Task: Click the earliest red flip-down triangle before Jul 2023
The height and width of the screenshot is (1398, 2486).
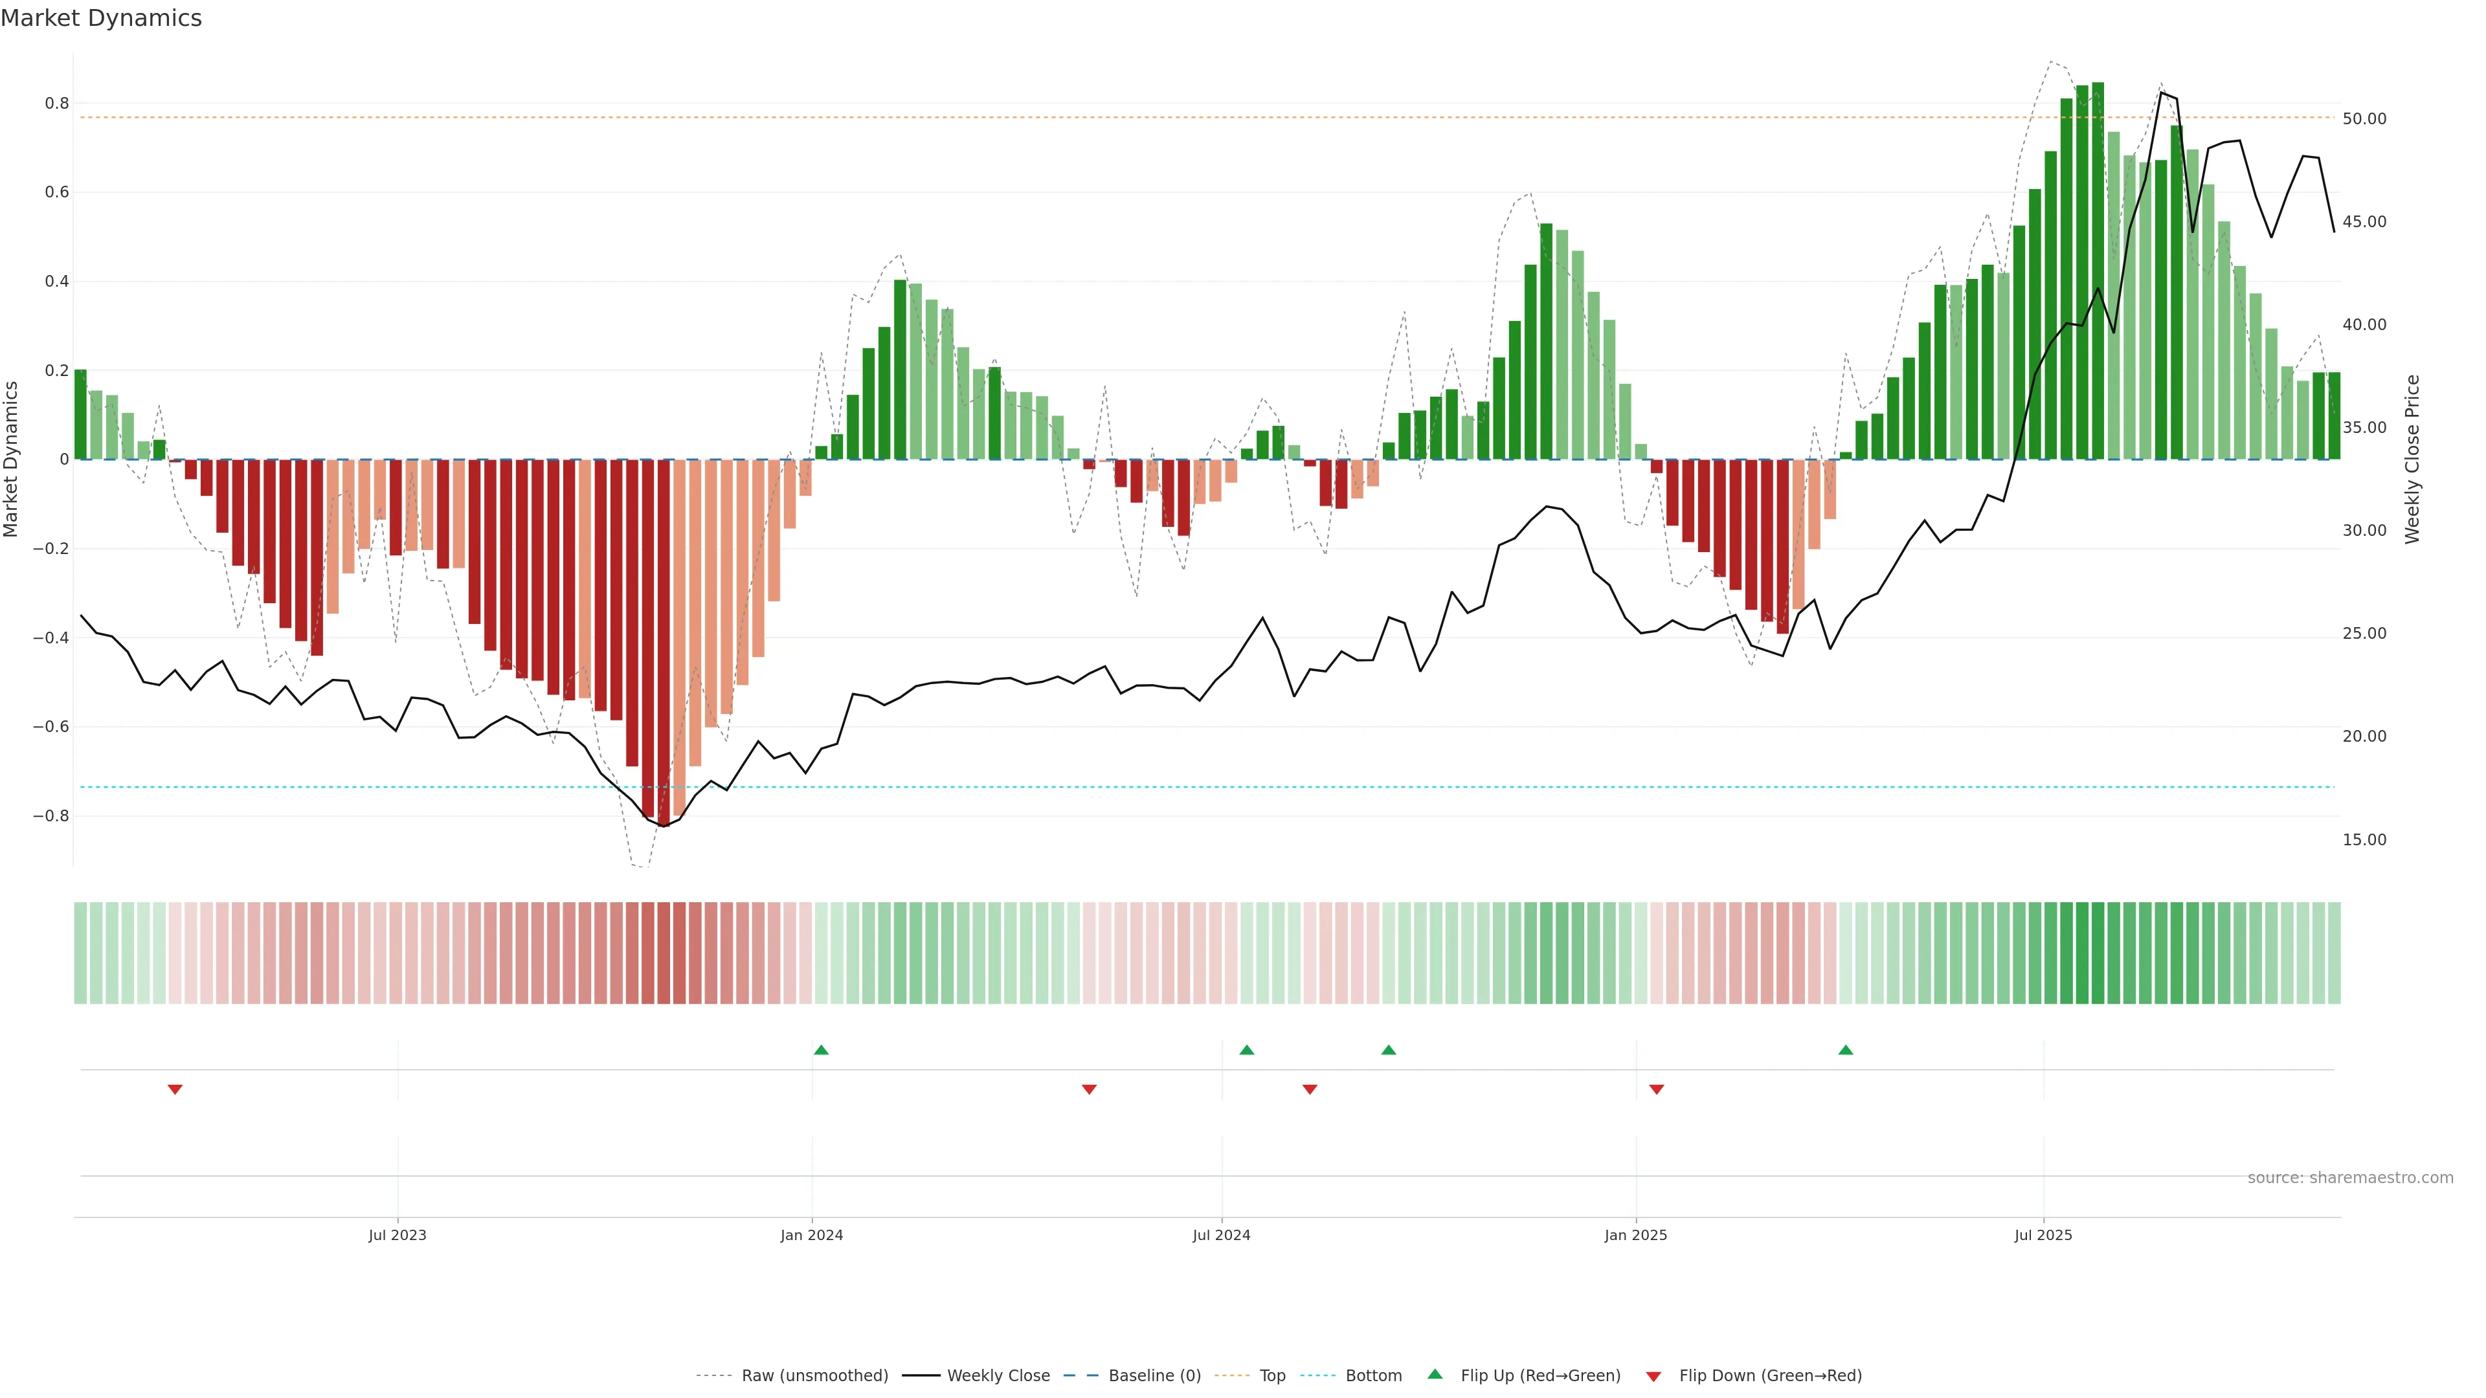Action: click(x=175, y=1089)
